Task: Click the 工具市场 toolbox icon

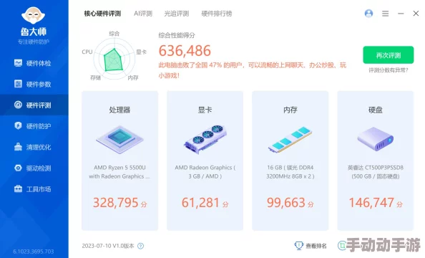Action: (x=18, y=188)
